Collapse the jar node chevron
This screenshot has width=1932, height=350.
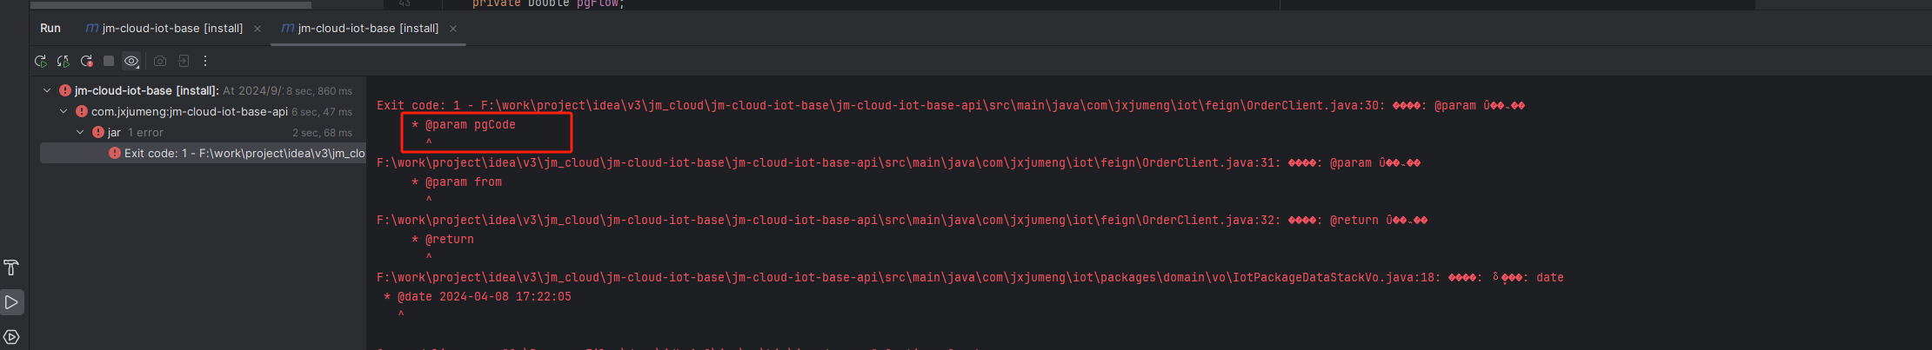click(x=80, y=132)
